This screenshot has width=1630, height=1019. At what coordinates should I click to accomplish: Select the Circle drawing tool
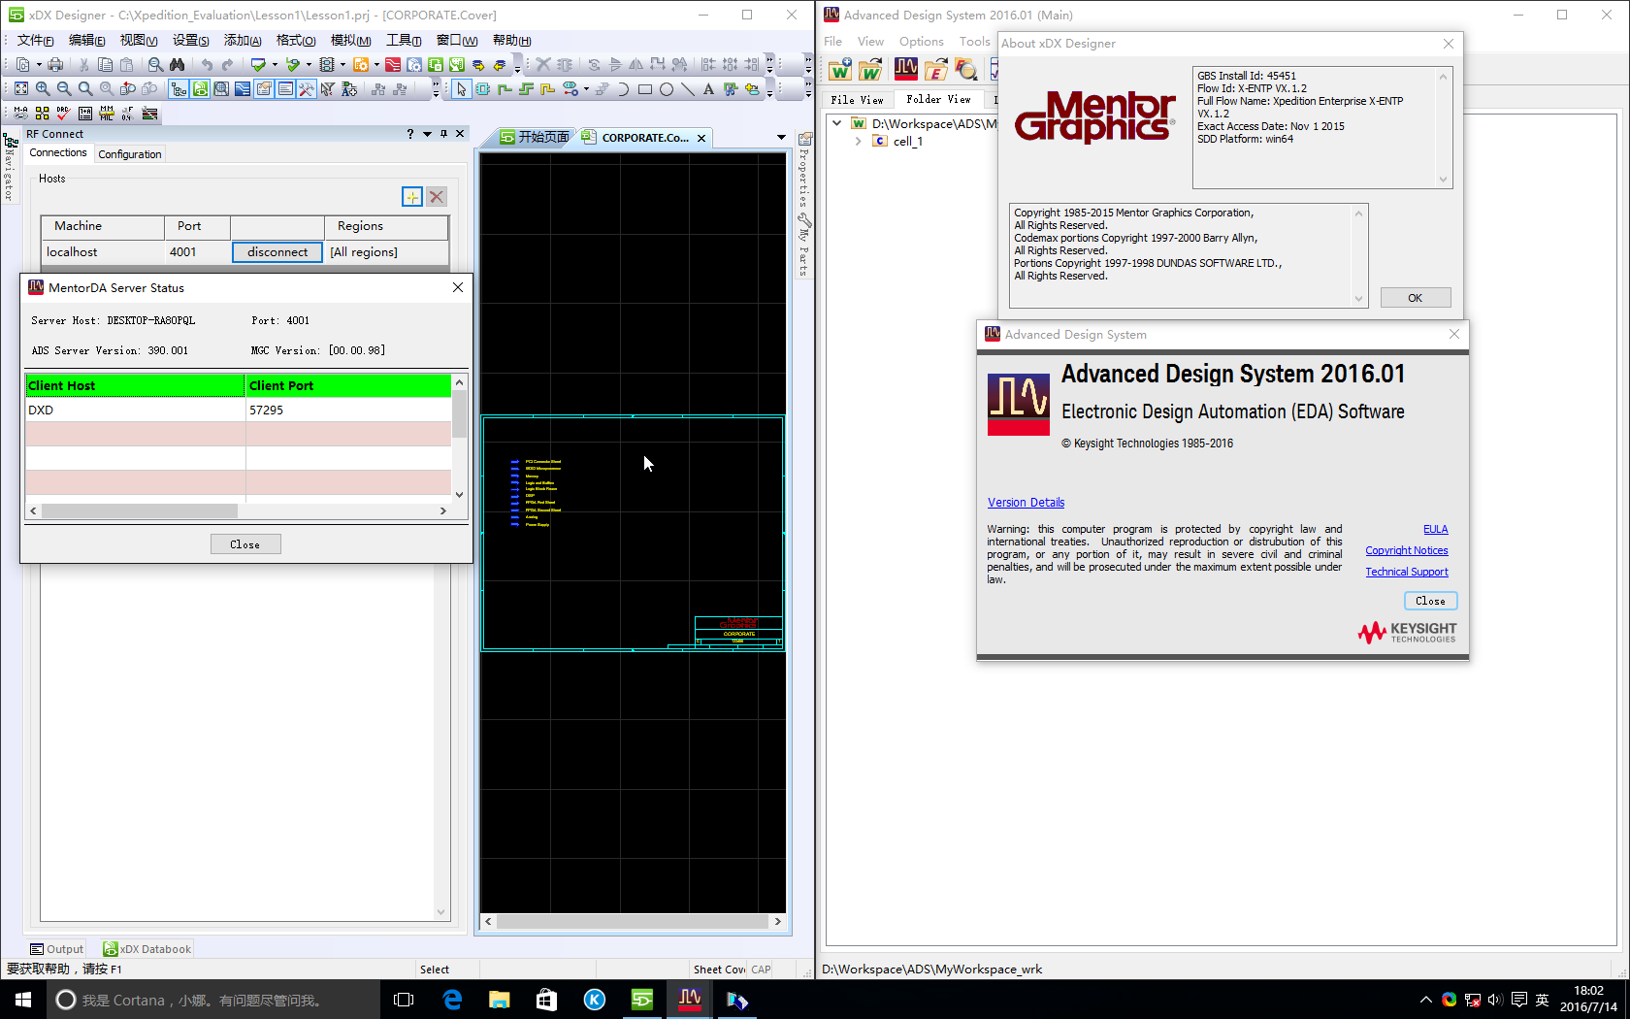(667, 89)
